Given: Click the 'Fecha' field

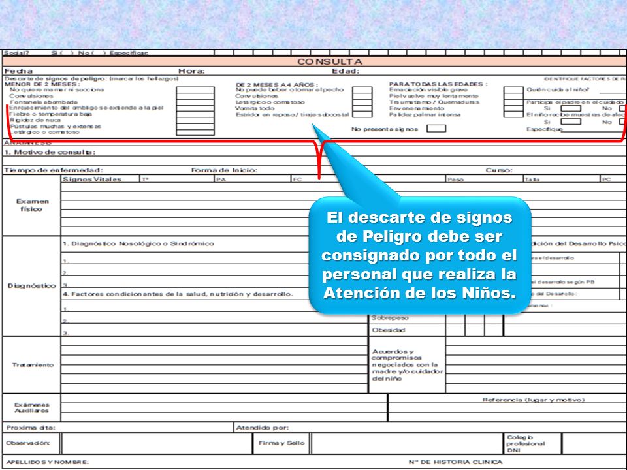Looking at the screenshot, I should (90, 71).
